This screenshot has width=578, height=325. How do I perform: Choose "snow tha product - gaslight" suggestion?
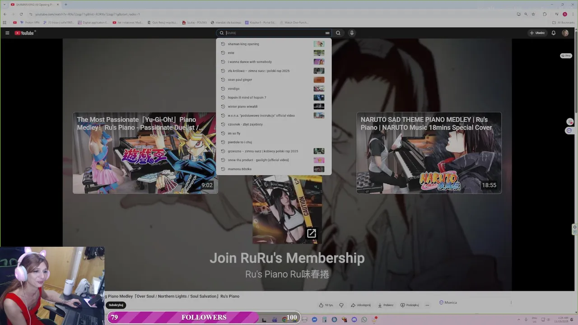coord(273,160)
